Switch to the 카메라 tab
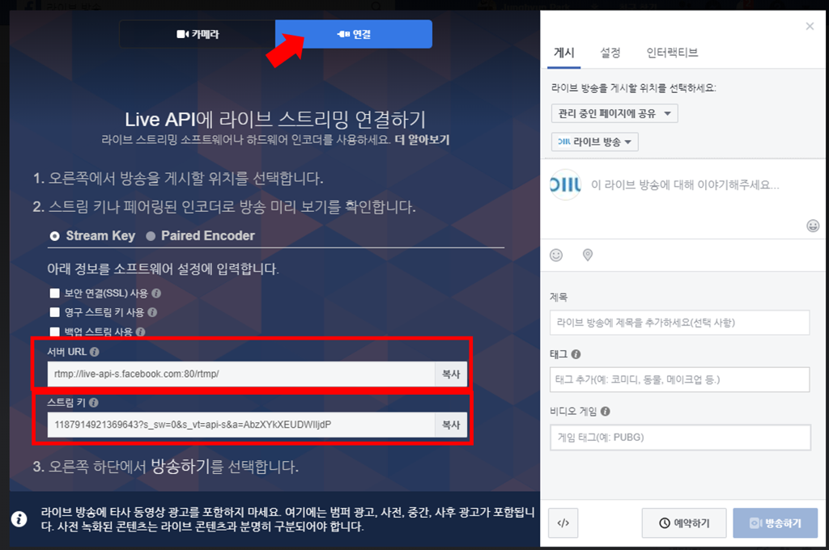This screenshot has width=829, height=550. click(198, 34)
